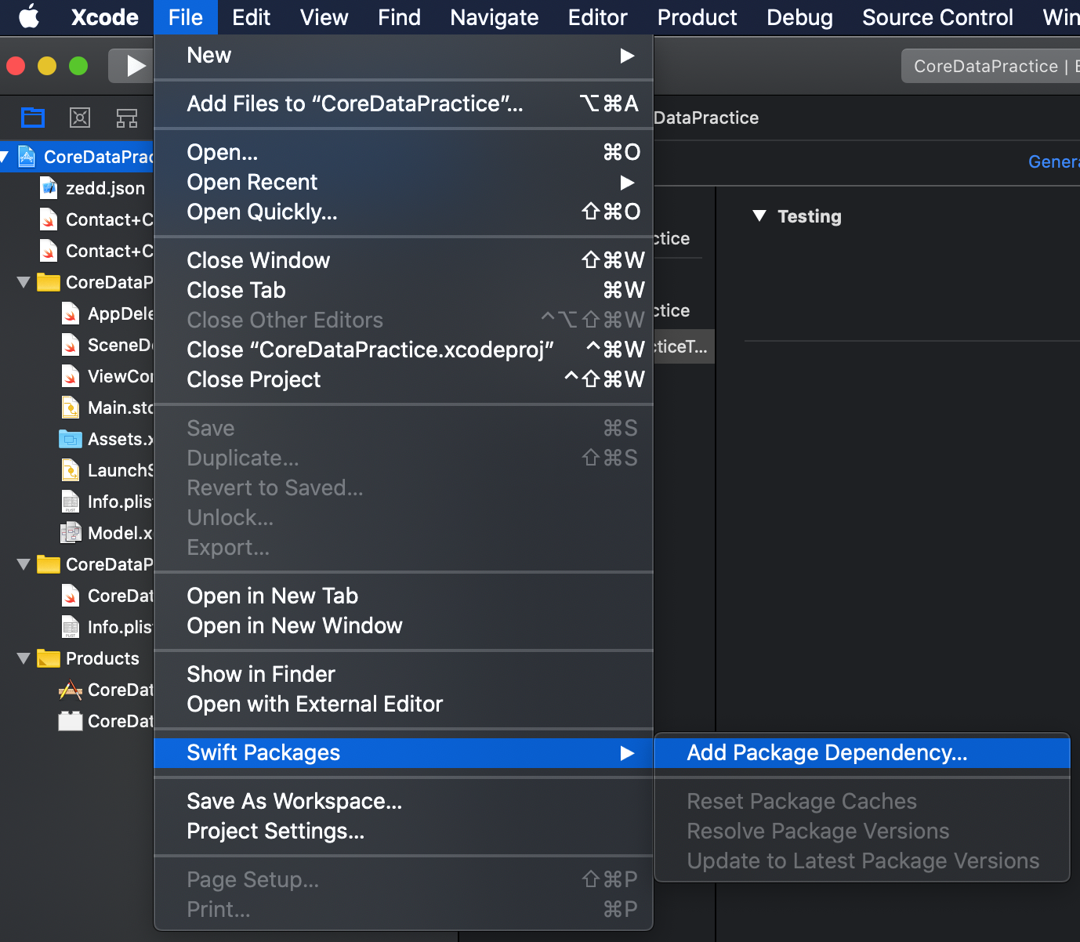
Task: Choose Close Project
Action: tap(404, 379)
